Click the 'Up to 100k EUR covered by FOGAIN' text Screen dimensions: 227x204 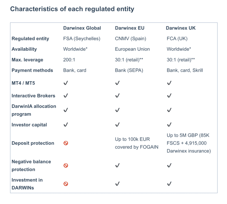(x=137, y=143)
